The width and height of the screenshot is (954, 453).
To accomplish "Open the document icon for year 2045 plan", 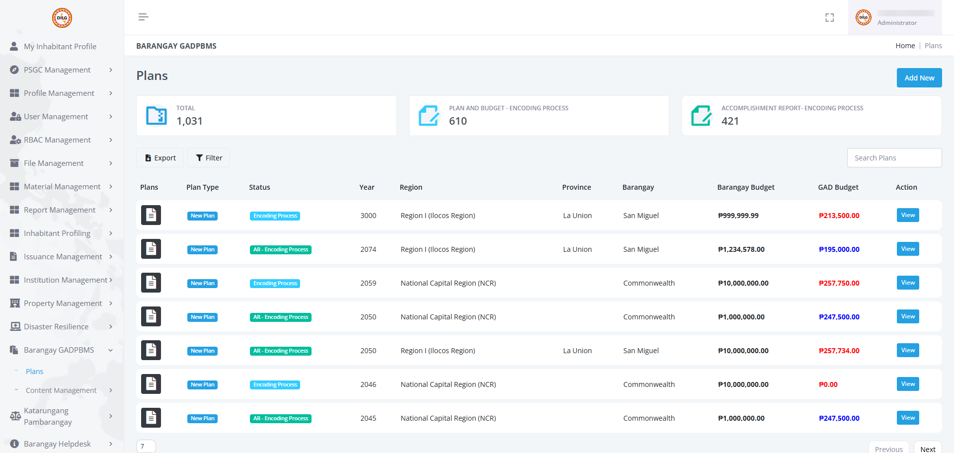I will [151, 418].
